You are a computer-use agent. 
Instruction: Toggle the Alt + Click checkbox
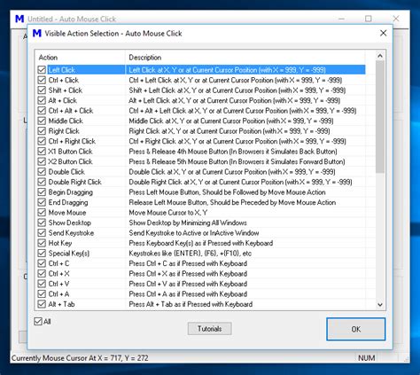pos(42,100)
